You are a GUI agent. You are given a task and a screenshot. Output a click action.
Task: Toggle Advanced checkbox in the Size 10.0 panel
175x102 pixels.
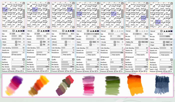pyautogui.click(x=151, y=57)
